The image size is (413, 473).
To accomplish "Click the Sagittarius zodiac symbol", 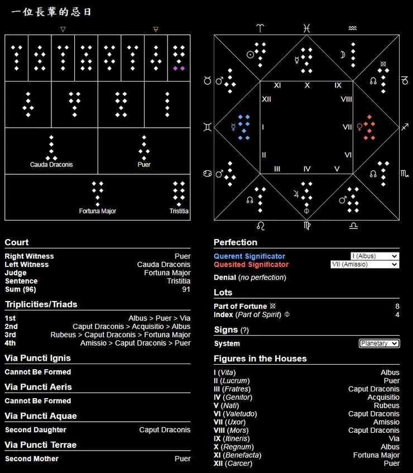I will point(405,127).
